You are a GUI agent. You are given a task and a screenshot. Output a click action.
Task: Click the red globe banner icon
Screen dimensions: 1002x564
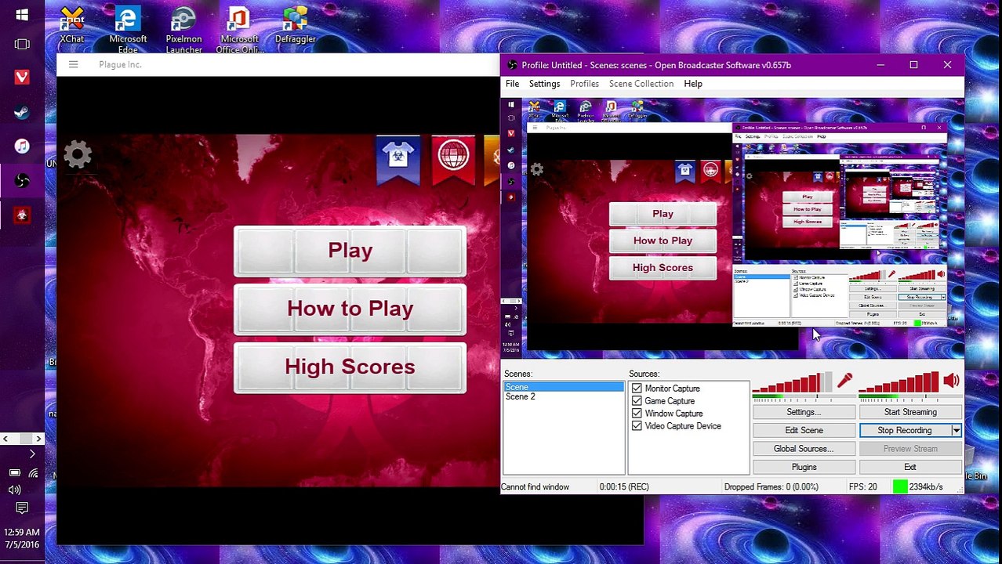[453, 159]
